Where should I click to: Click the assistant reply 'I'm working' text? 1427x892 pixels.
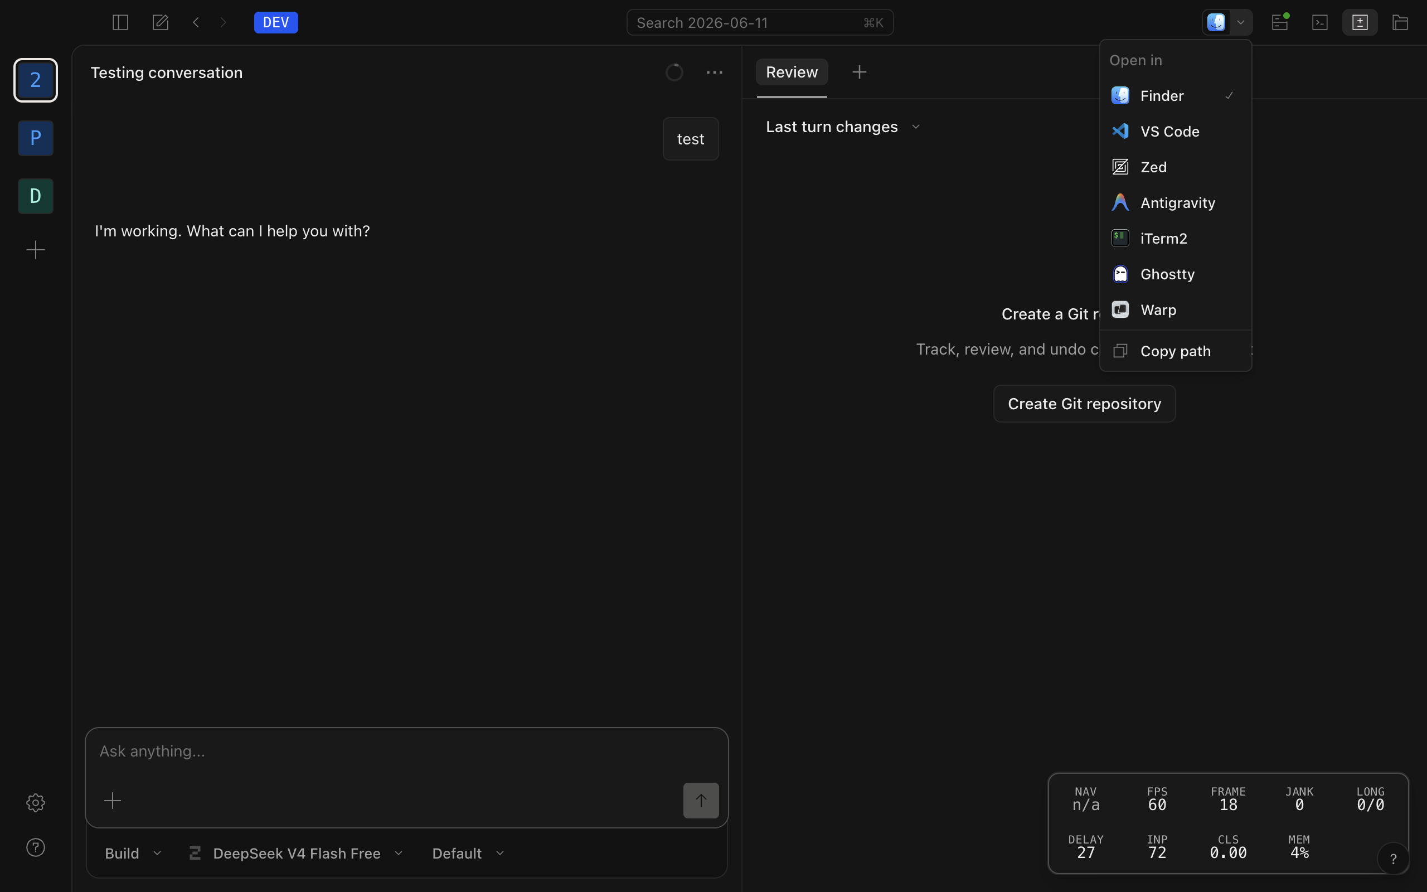(x=232, y=231)
